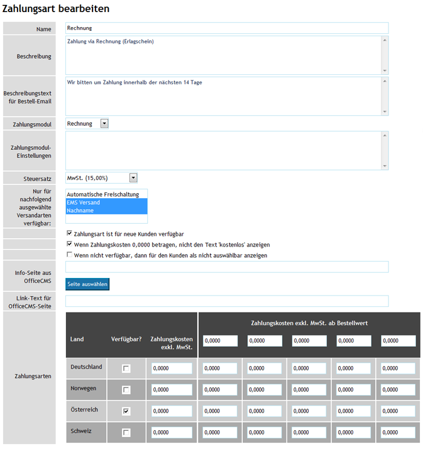Click Norwegen Zahlungskosten exkl. MwSt. field
Image resolution: width=423 pixels, height=449 pixels.
(x=172, y=390)
